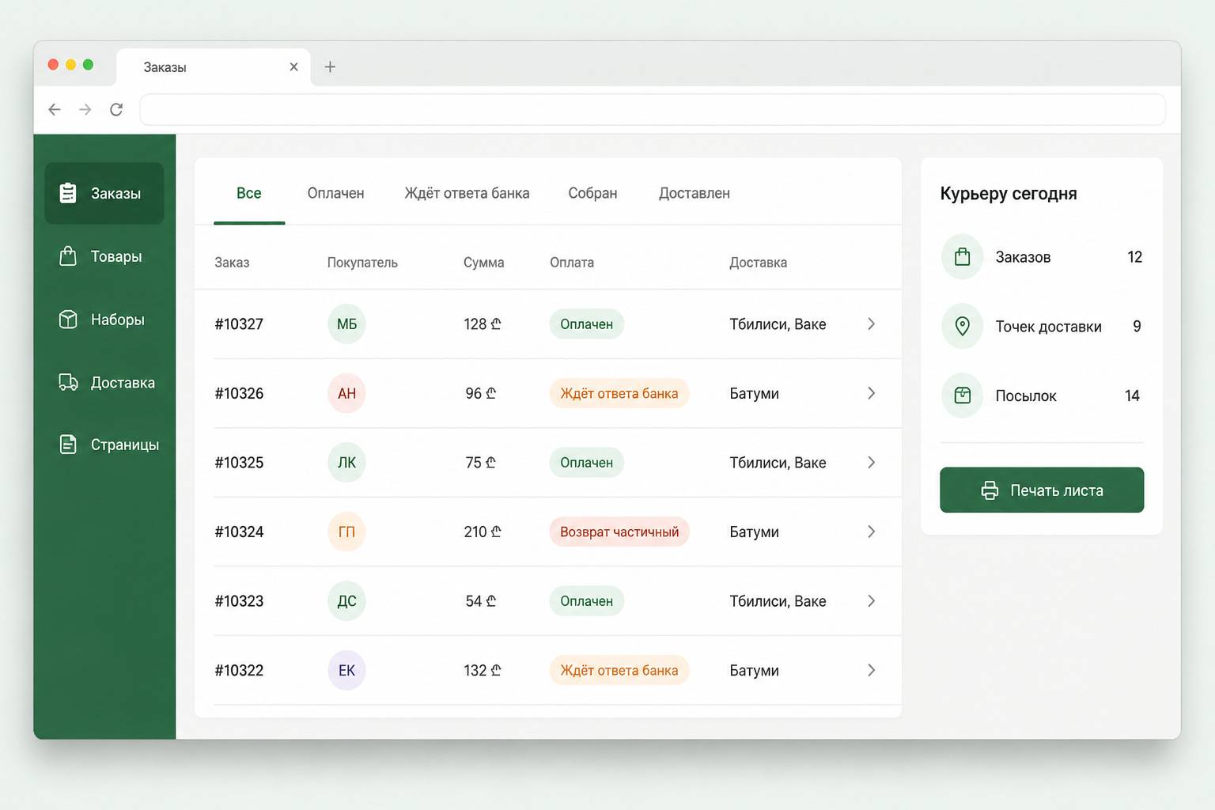The image size is (1215, 810).
Task: Click the browser forward arrow
Action: [85, 109]
